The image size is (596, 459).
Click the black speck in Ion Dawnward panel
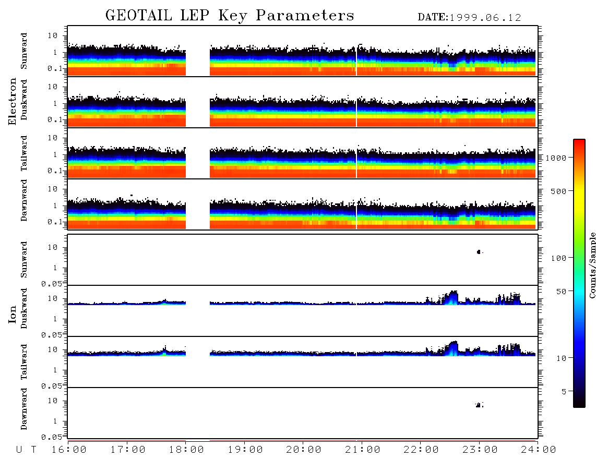[x=479, y=405]
